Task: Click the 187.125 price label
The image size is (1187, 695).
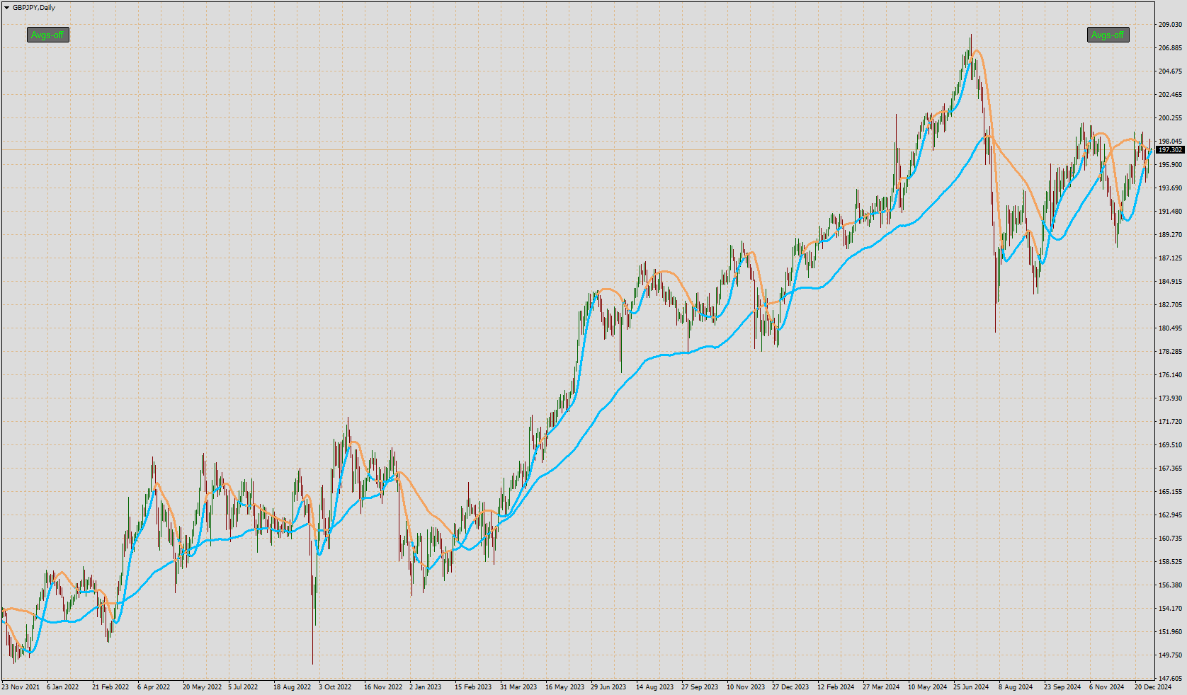Action: [1170, 258]
